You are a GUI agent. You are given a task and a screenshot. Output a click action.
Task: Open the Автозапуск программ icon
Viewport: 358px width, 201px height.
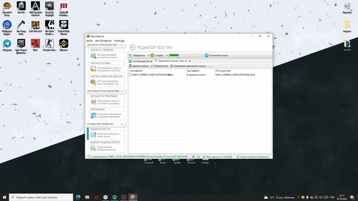93,102
